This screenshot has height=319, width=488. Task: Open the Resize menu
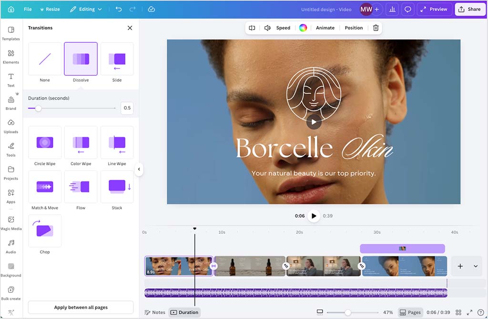coord(50,10)
